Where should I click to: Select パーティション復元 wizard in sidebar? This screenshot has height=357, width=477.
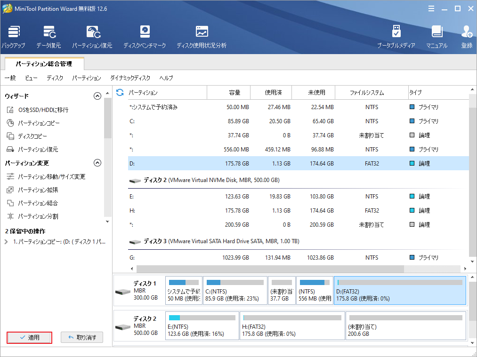(32, 150)
